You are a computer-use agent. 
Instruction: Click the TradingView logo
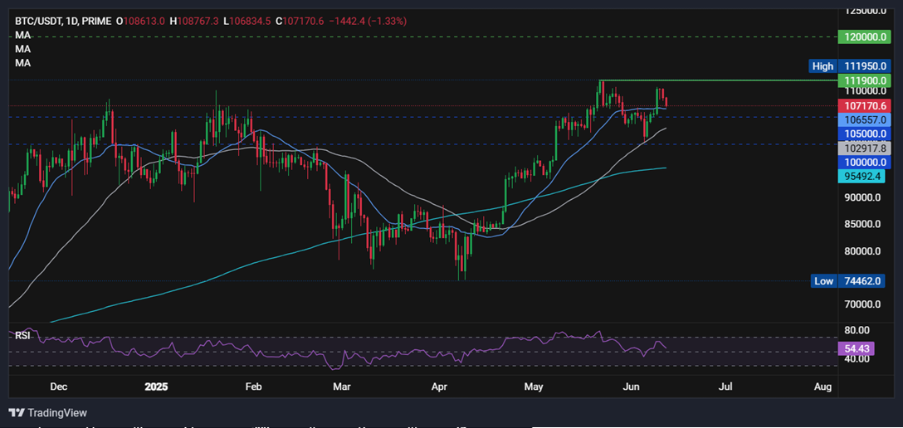(x=48, y=412)
